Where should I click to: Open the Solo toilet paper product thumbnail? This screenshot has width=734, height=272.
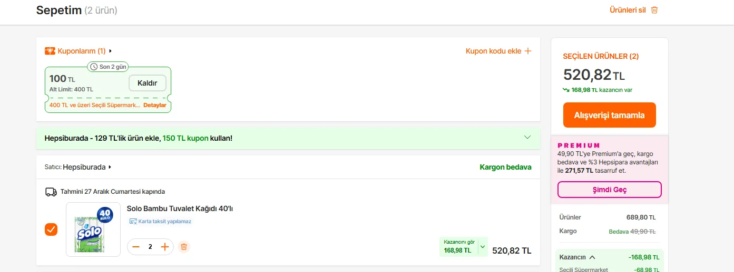(93, 229)
